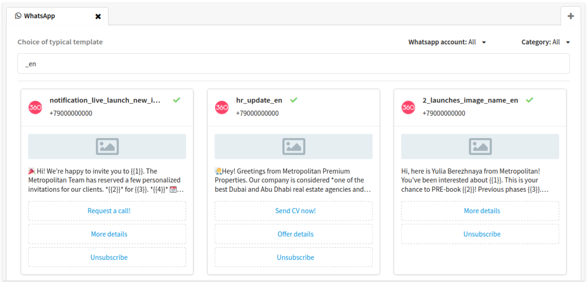Select image placeholder in notification_live_launch card

click(x=107, y=147)
